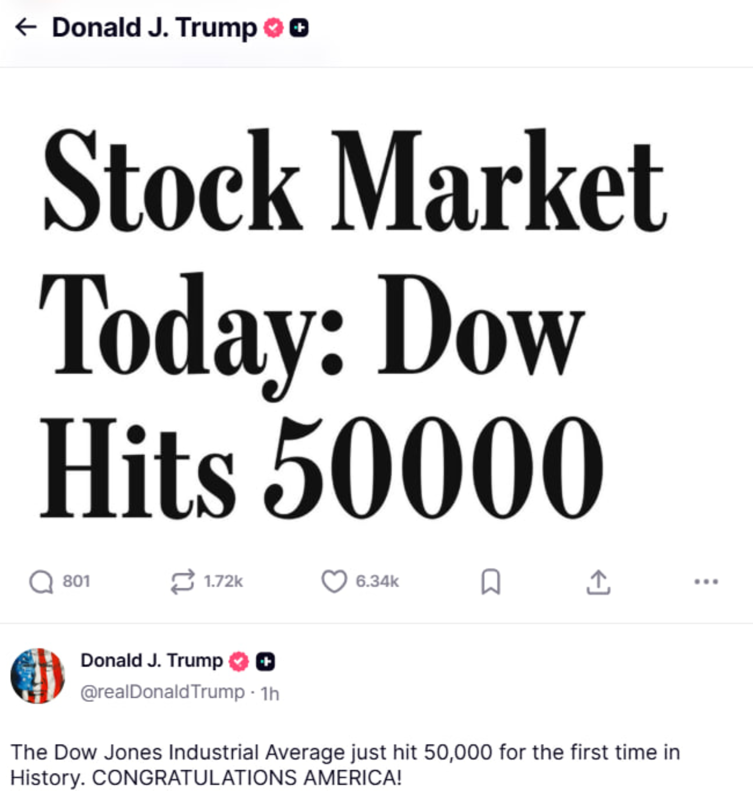Viewport: 753px width, 806px height.
Task: Click the plus badge in the top header
Action: 299,28
